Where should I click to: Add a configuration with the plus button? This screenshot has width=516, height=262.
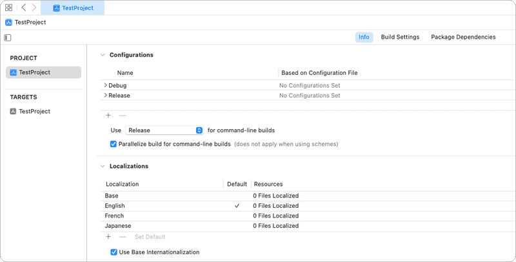108,116
